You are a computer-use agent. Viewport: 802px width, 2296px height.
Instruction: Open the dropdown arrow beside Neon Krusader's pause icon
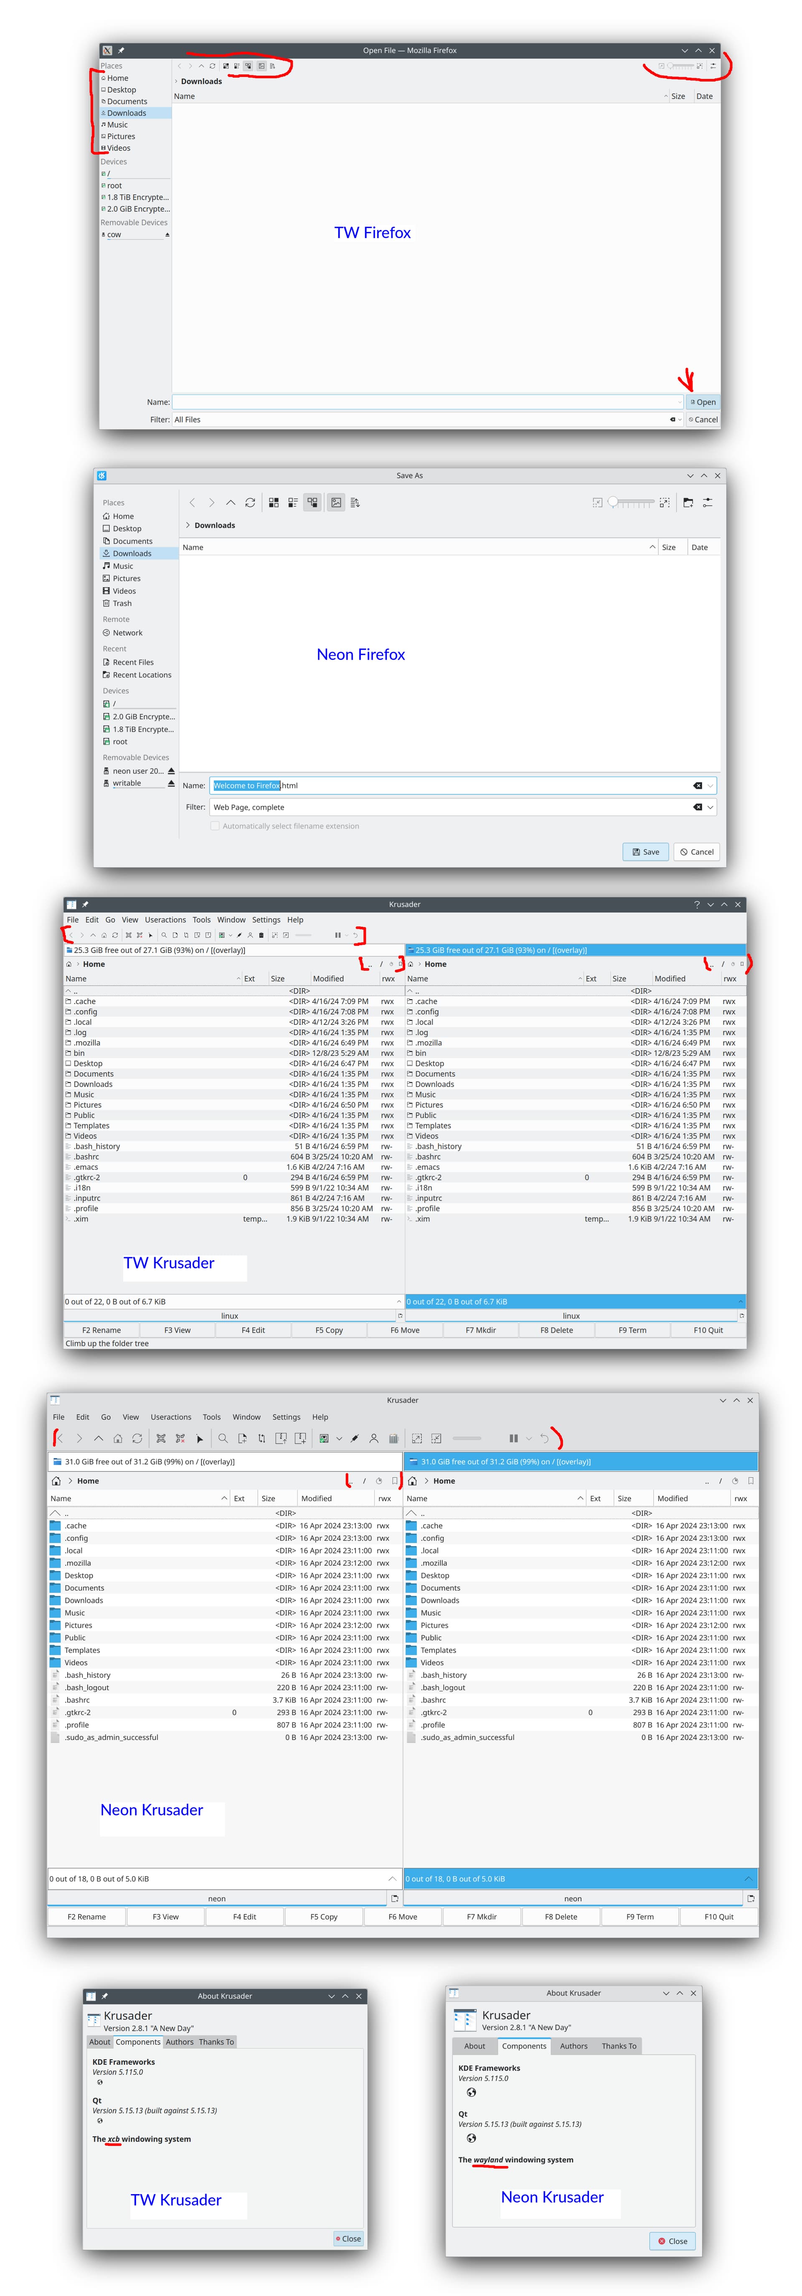pos(528,1439)
